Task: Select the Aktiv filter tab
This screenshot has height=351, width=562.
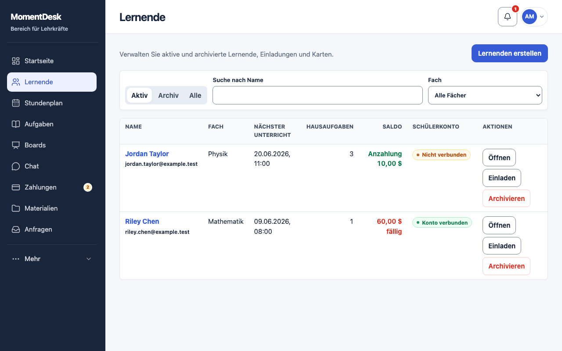Action: (x=140, y=95)
